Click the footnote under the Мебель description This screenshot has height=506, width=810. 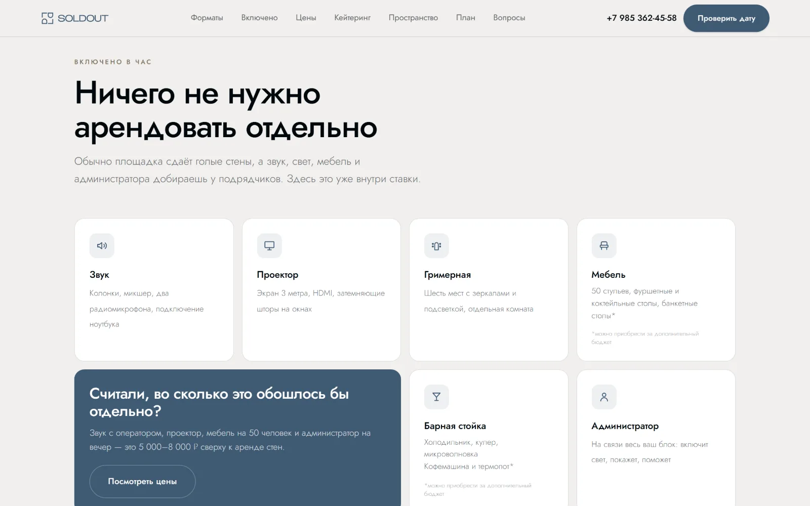(645, 338)
